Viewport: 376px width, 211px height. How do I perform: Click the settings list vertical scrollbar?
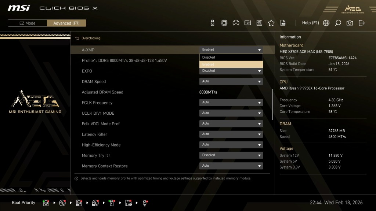coord(272,104)
